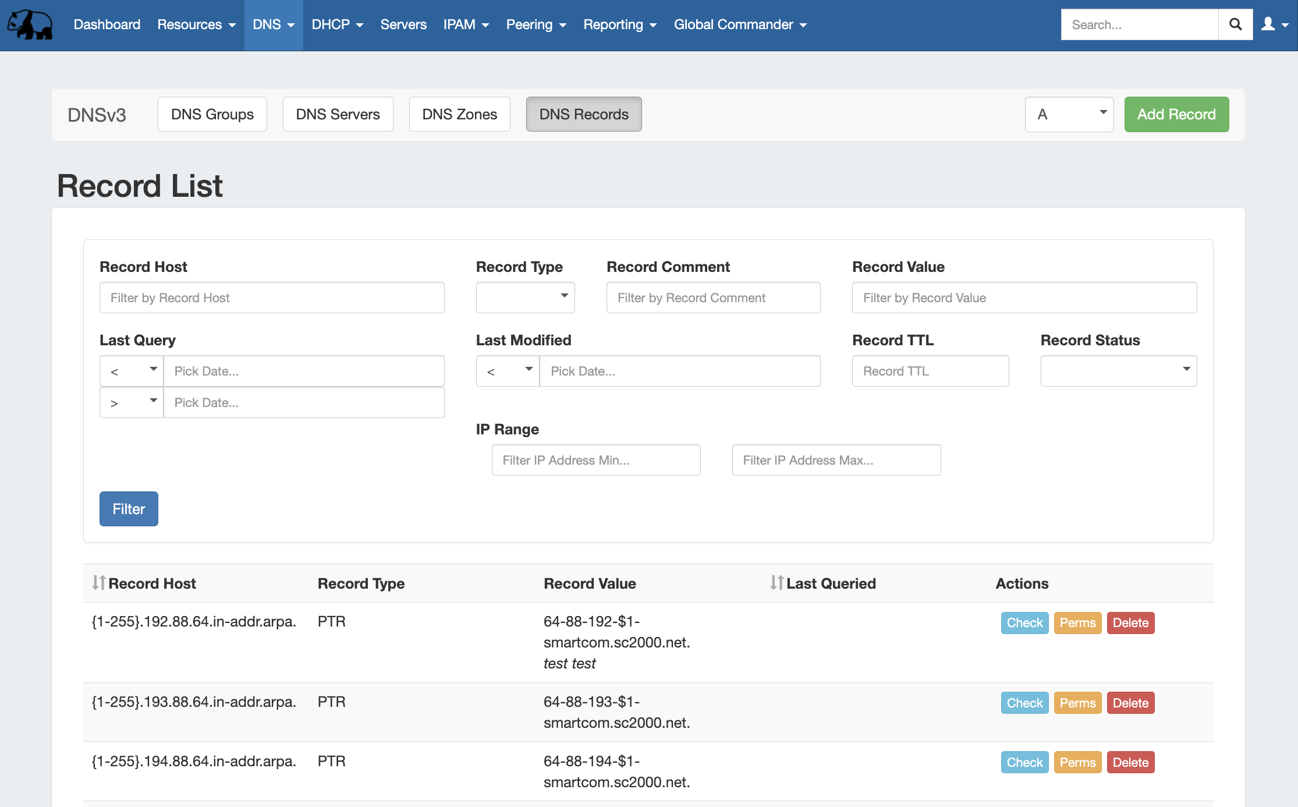Sort by Last Queried column arrows

(x=776, y=583)
